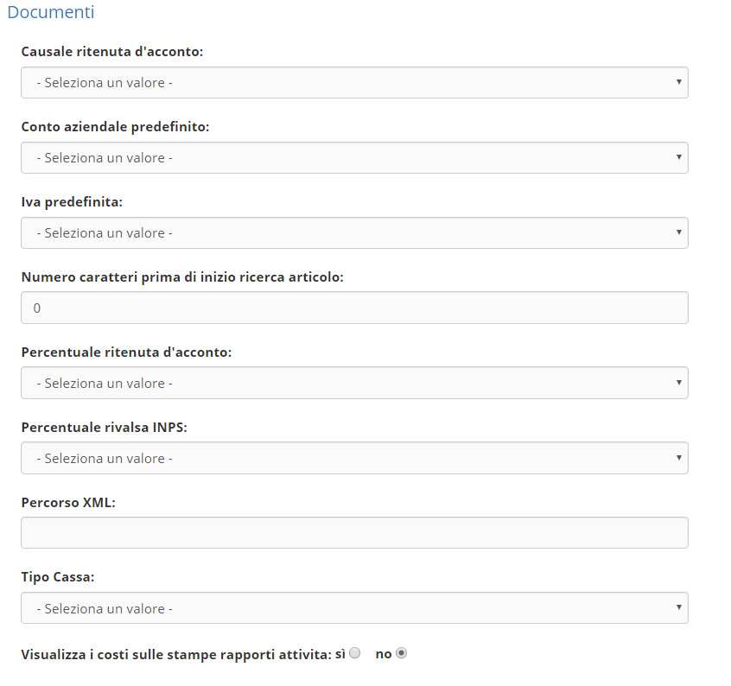Expand the Conto aziendale predefinito dropdown
Viewport: 731px width, 686px height.
(354, 158)
